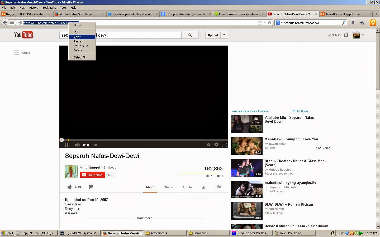
Task: Show hidden system tray icons chevron
Action: pos(338,233)
